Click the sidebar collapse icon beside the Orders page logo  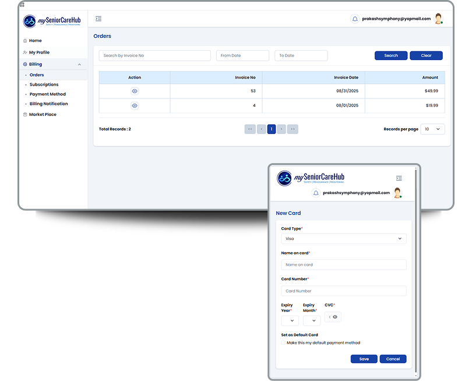98,19
